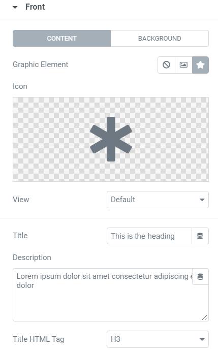Click the textarea resize handle corner
Image resolution: width=218 pixels, height=356 pixels.
pos(205,317)
